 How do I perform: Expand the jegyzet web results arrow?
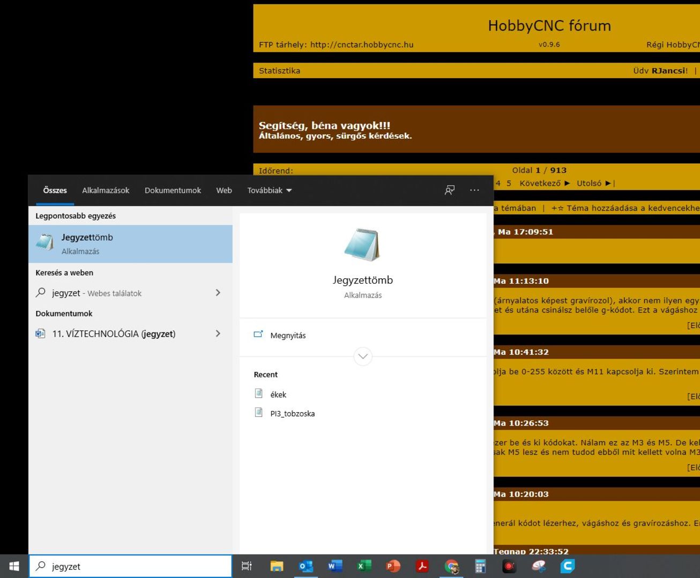pos(218,293)
